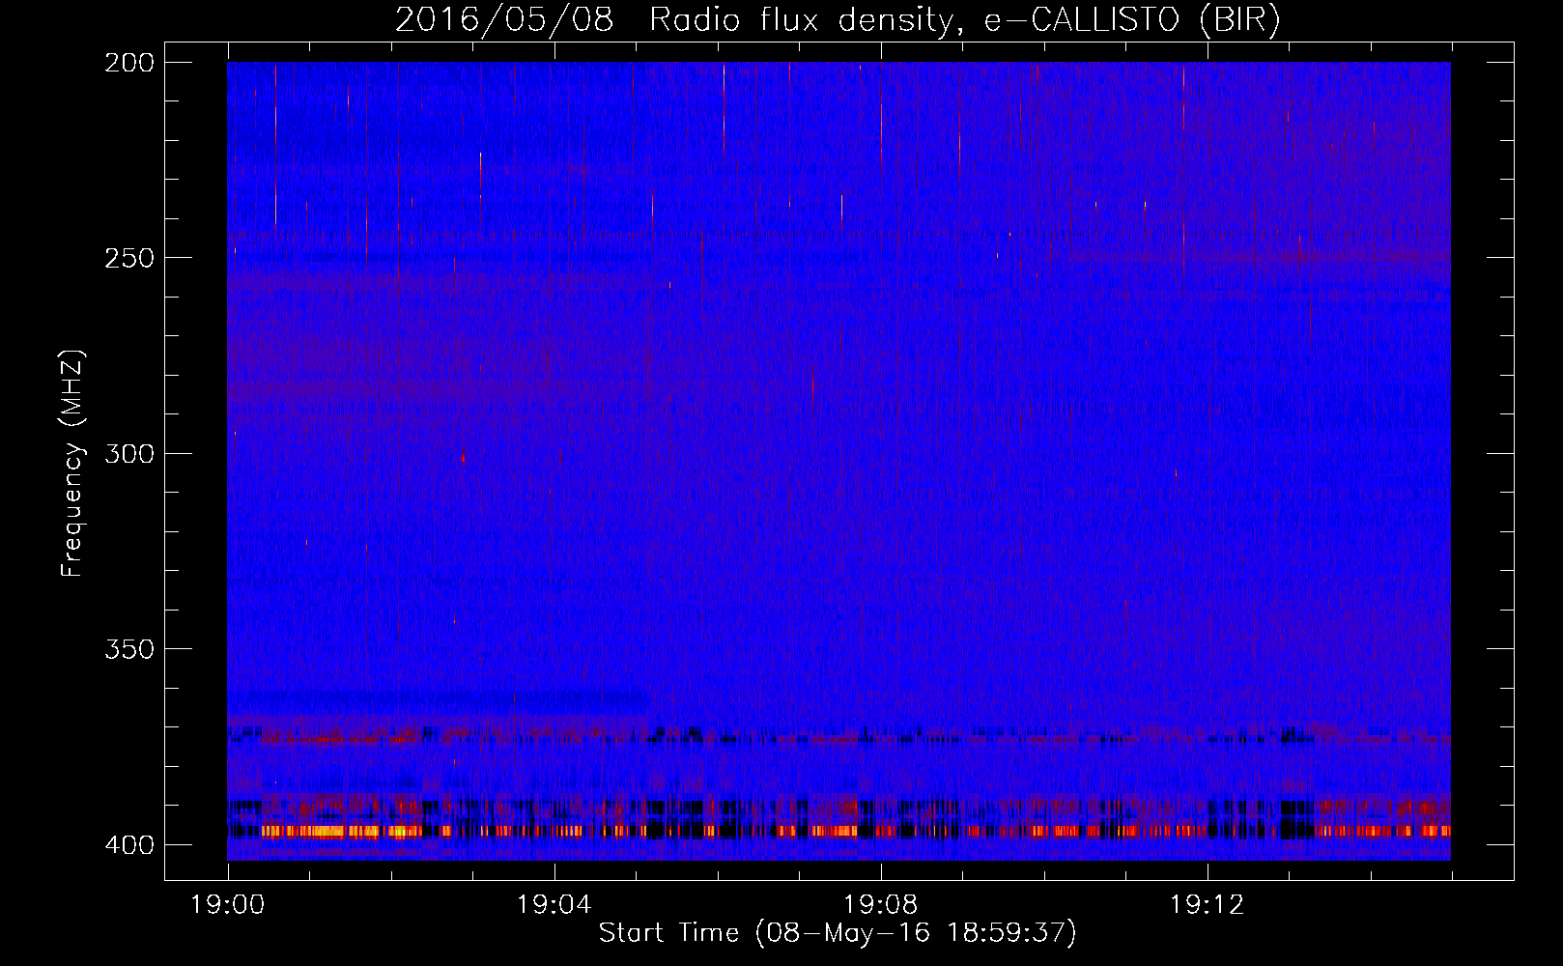Click the '400' frequency tick label
The width and height of the screenshot is (1563, 966).
129,844
